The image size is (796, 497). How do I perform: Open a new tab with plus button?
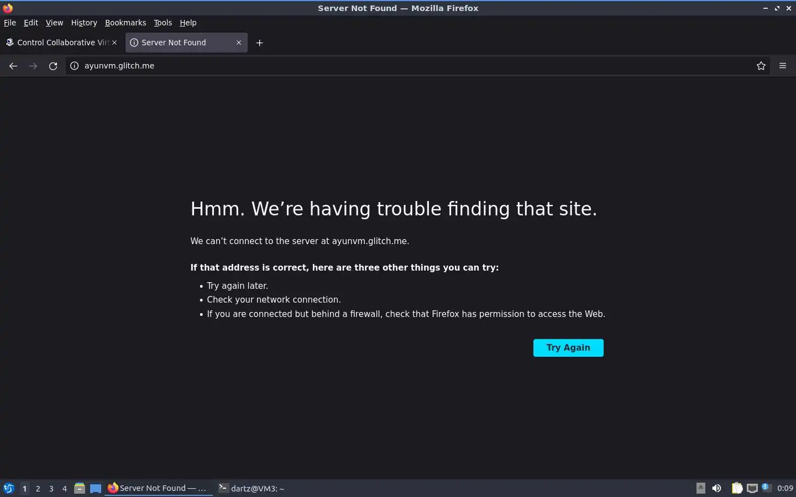(x=259, y=43)
